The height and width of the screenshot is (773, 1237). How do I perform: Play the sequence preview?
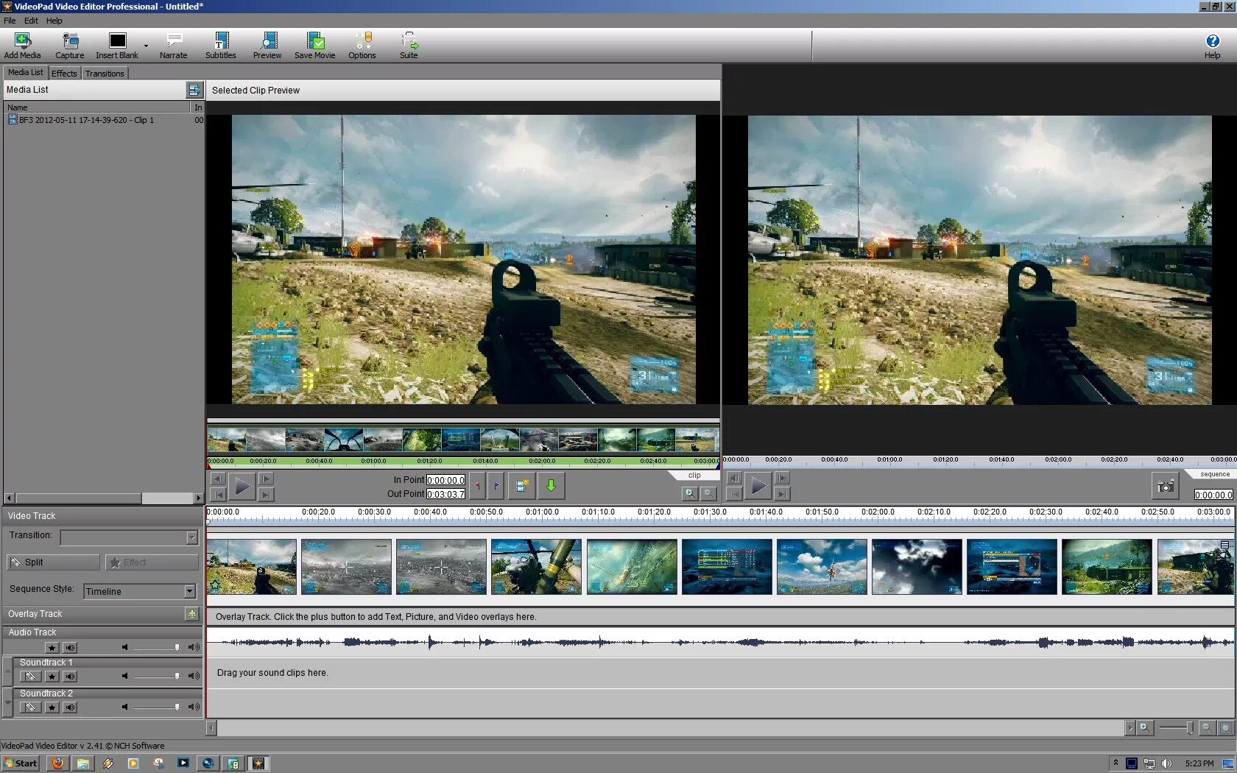point(757,487)
